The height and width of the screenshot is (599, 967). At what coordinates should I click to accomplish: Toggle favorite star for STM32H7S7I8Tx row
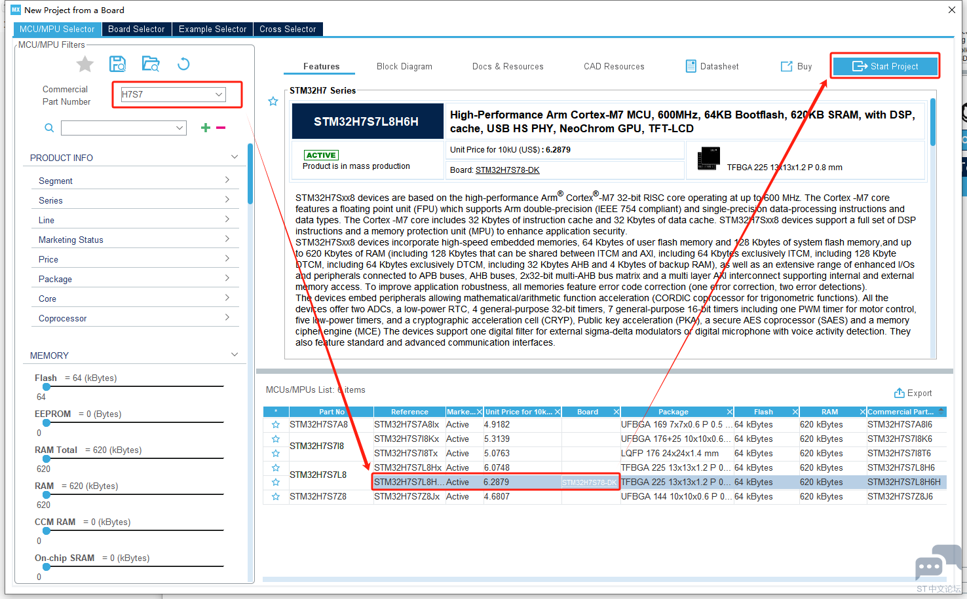click(x=276, y=454)
